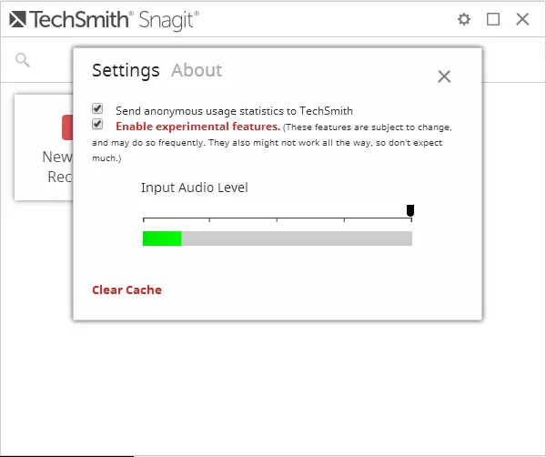Click the audio level slider track midpoint tick

(277, 219)
